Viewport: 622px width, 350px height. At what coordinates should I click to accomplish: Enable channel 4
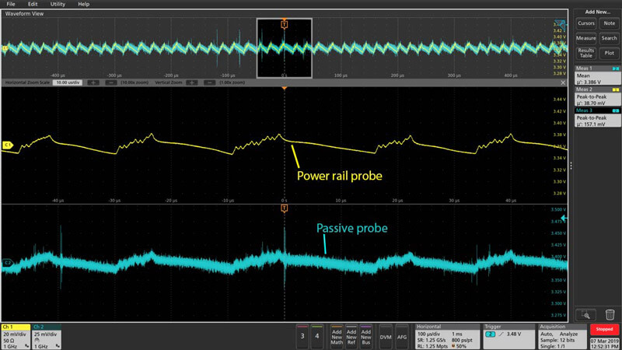pyautogui.click(x=317, y=334)
